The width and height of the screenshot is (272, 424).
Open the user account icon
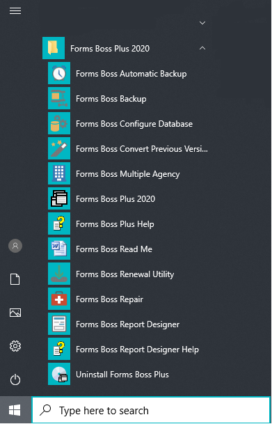(x=15, y=246)
